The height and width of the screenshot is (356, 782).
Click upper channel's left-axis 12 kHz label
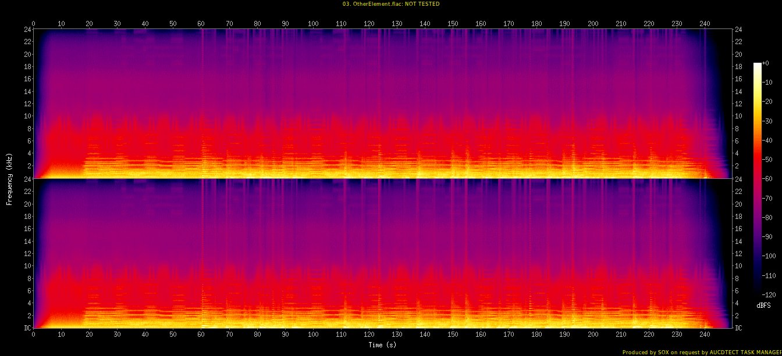[26, 103]
